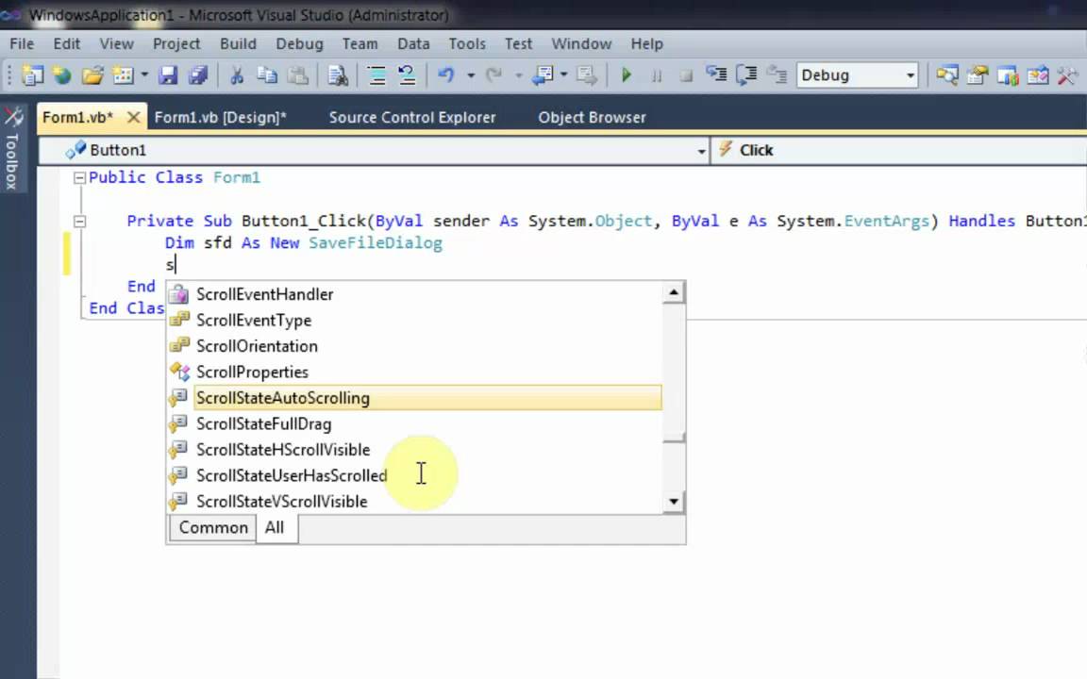Open the File menu
The image size is (1087, 679).
point(22,43)
